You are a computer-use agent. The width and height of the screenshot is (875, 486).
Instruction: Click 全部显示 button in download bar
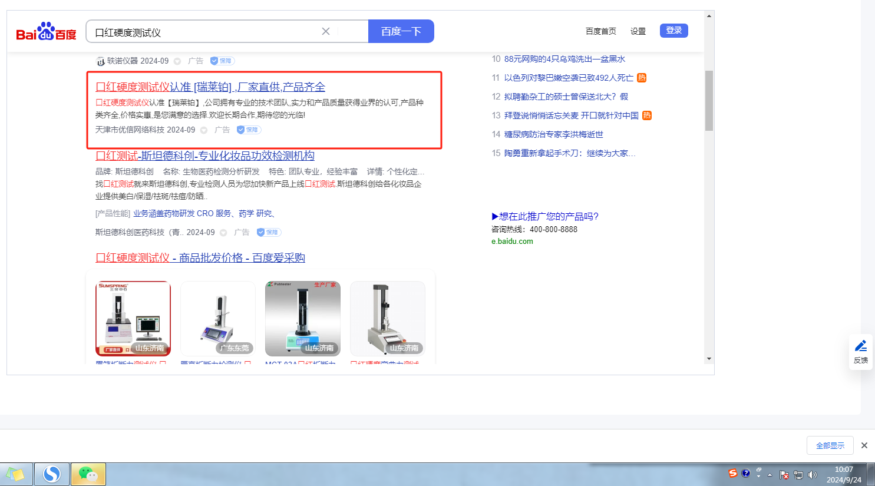830,445
